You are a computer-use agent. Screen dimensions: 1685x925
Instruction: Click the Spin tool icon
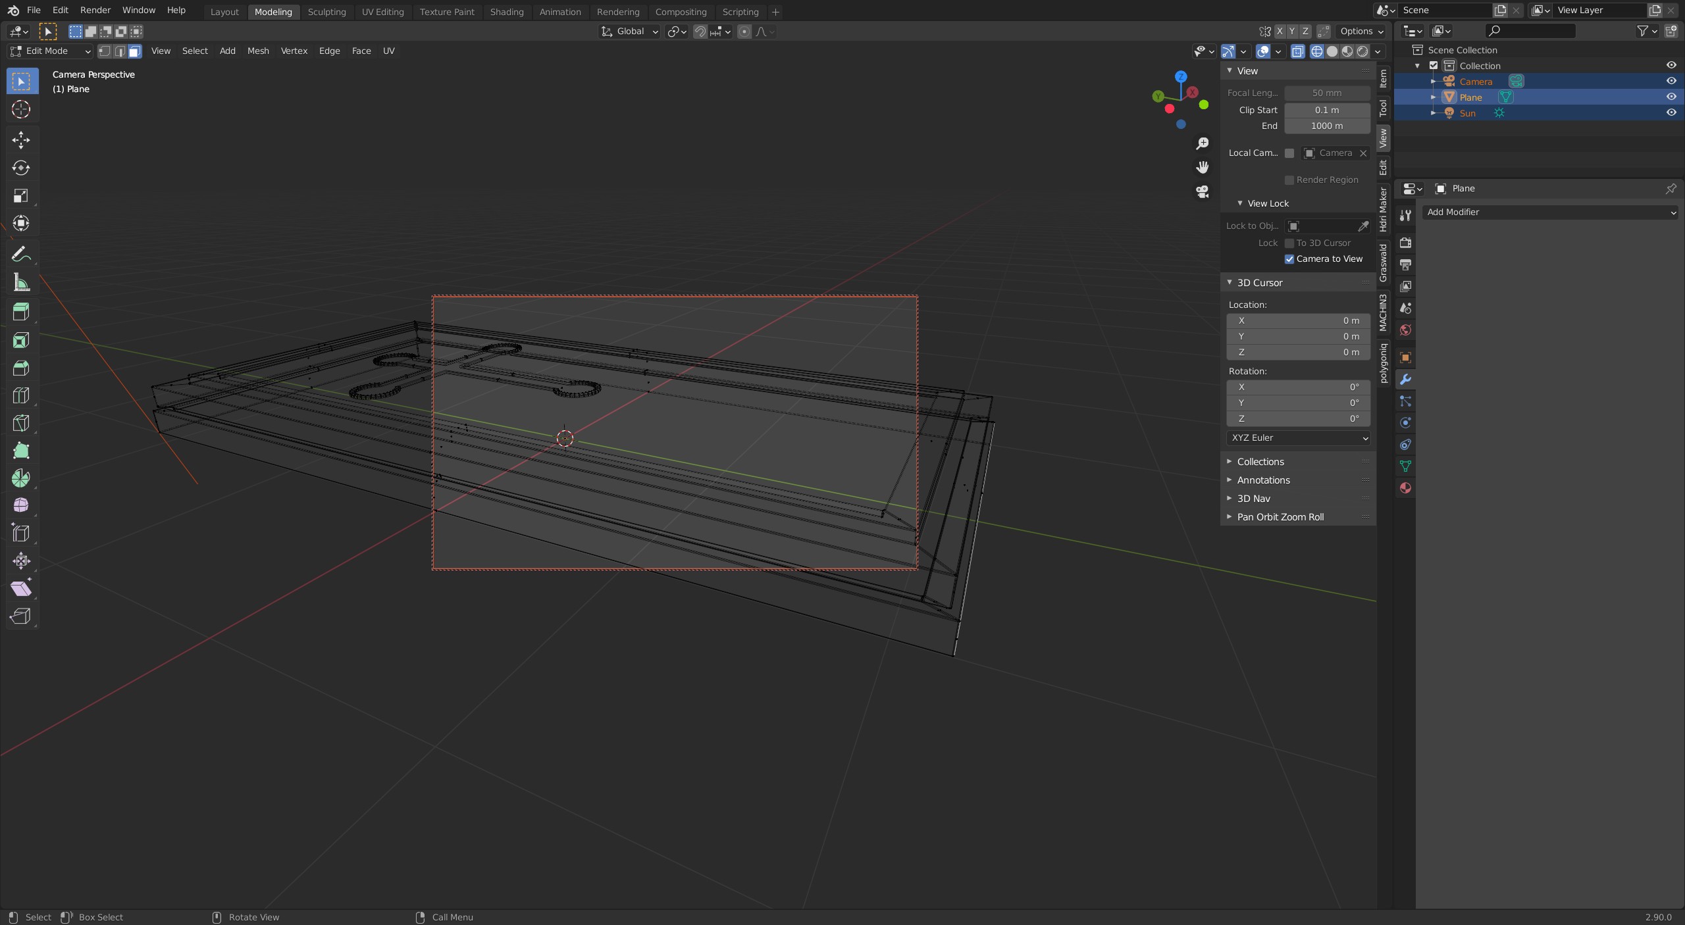click(21, 478)
